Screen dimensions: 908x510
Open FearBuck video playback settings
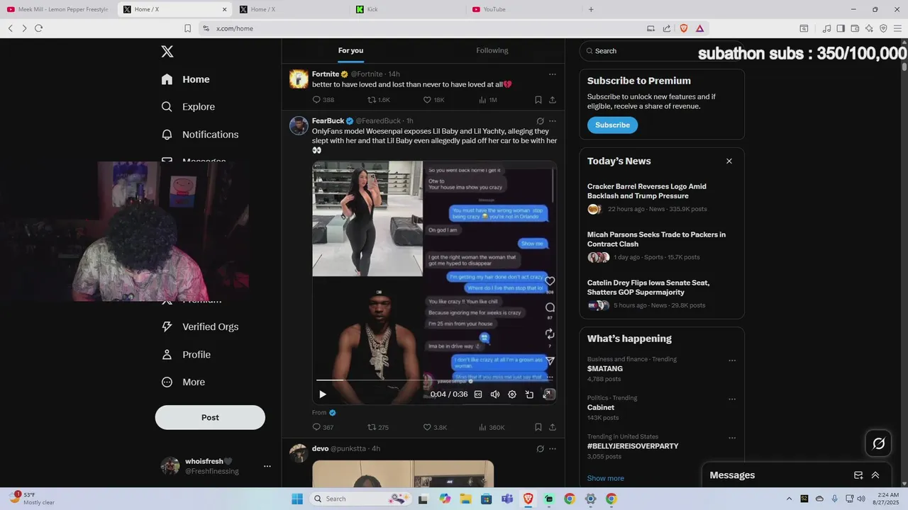pyautogui.click(x=512, y=395)
